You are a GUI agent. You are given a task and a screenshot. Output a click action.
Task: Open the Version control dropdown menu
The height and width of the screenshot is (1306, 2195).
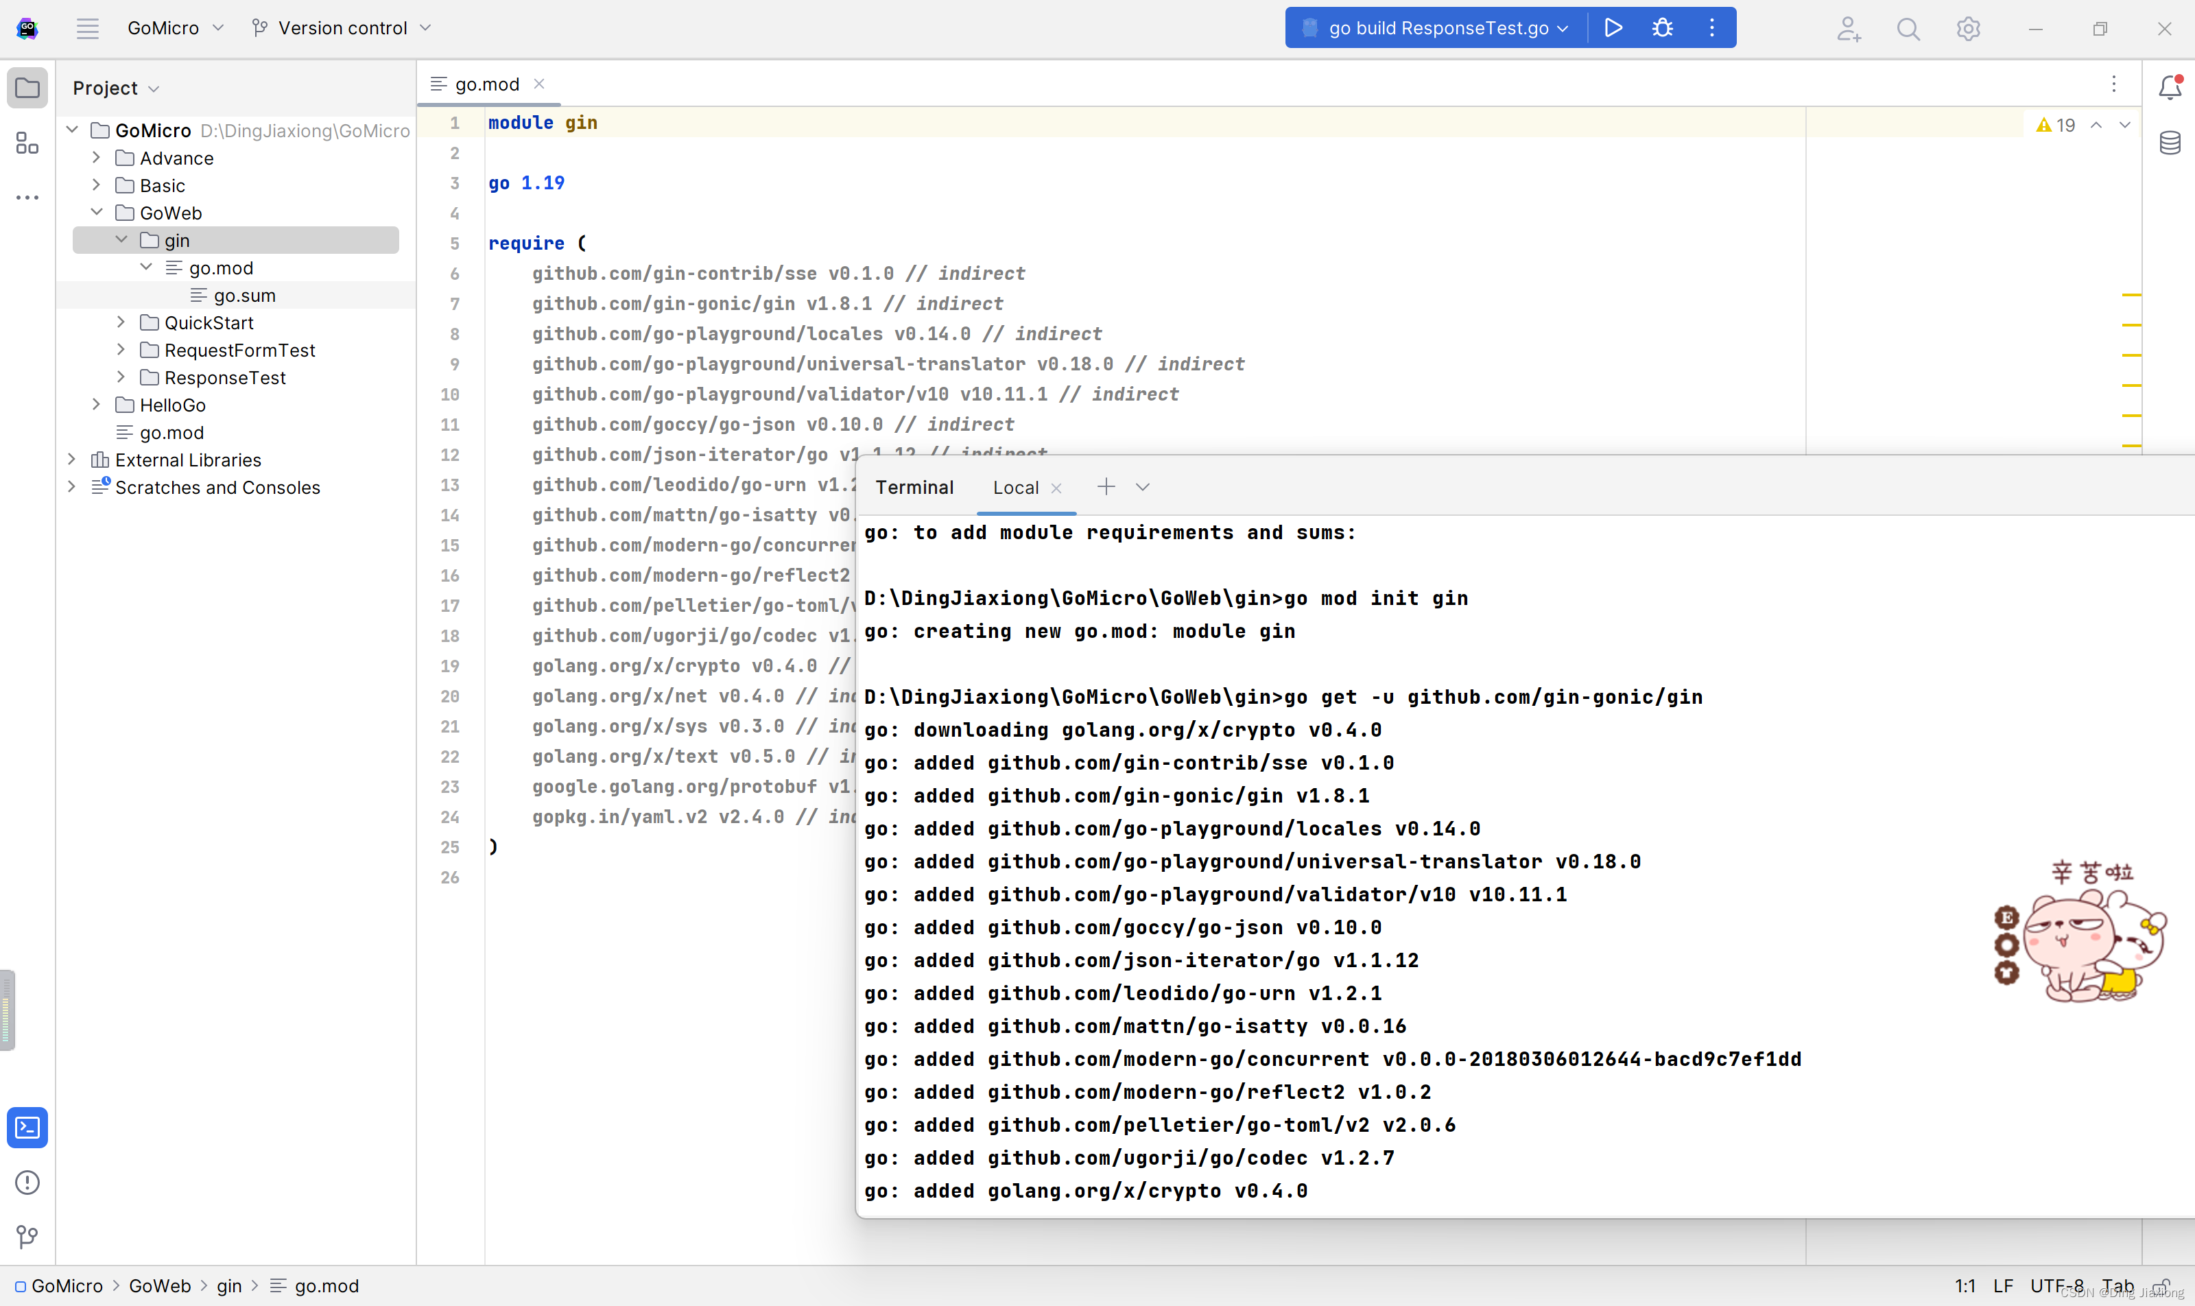coord(342,28)
